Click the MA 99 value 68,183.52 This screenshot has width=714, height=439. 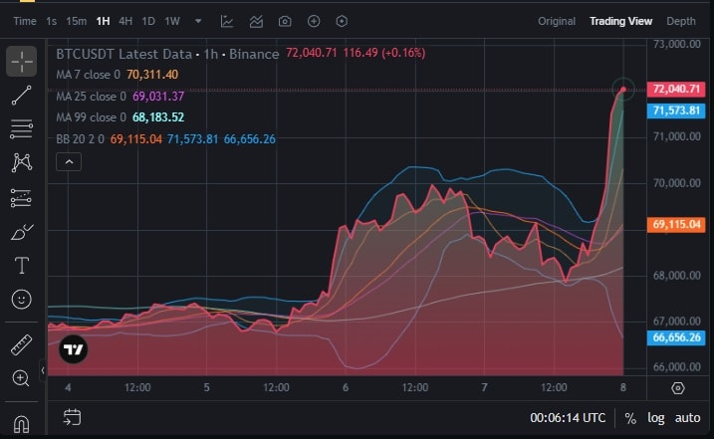[x=158, y=117]
